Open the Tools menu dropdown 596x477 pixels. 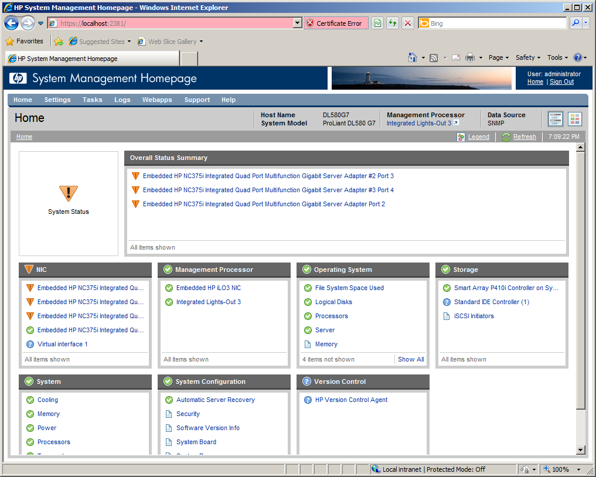(557, 57)
